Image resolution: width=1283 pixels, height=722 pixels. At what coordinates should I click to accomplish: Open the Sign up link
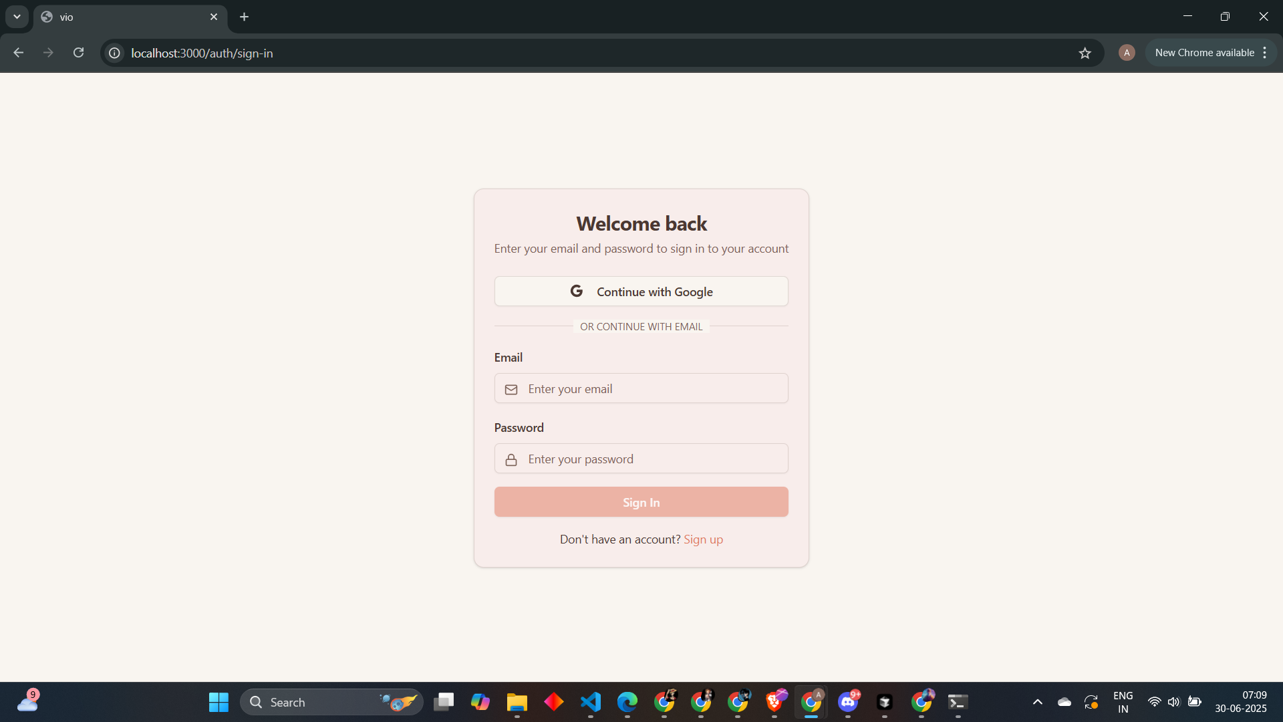point(703,539)
